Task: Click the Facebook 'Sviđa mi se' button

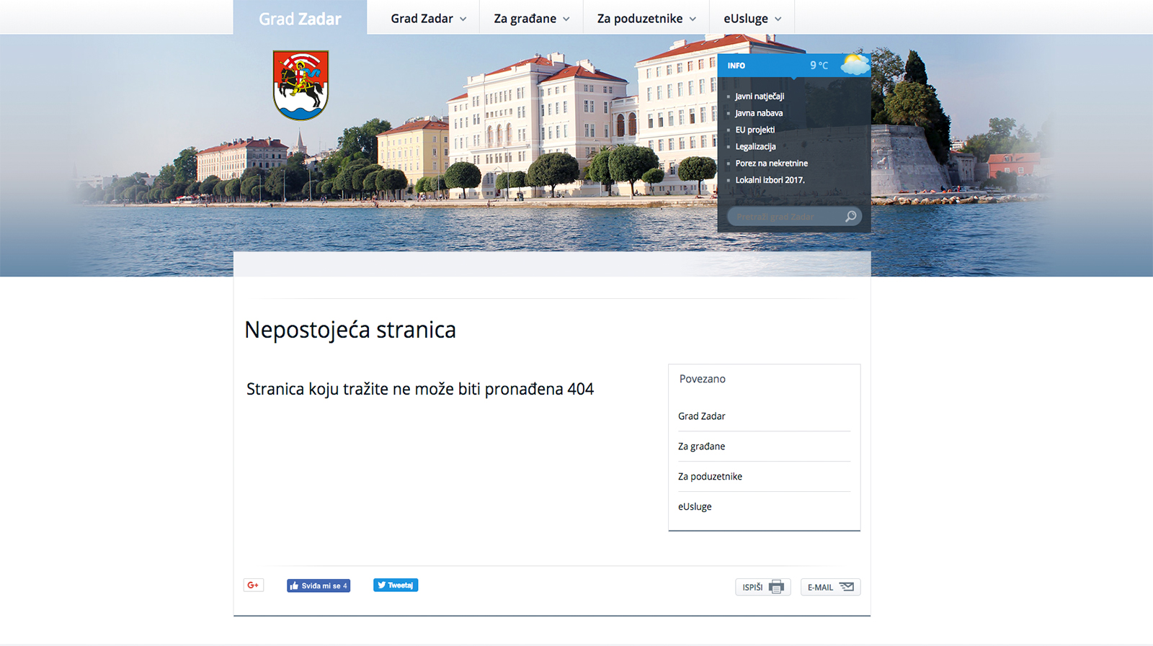Action: click(x=319, y=586)
